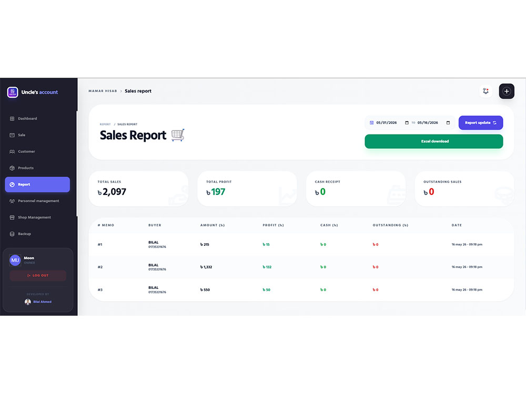Click the date cell of memo #1
Image resolution: width=526 pixels, height=394 pixels.
467,245
